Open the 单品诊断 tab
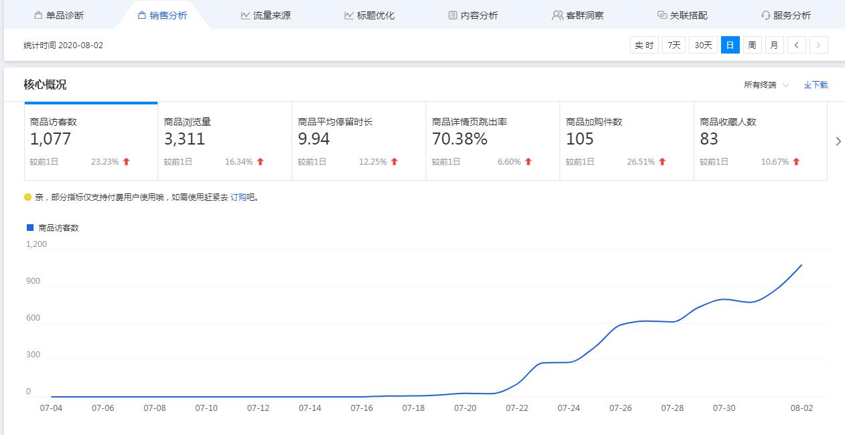 point(58,15)
